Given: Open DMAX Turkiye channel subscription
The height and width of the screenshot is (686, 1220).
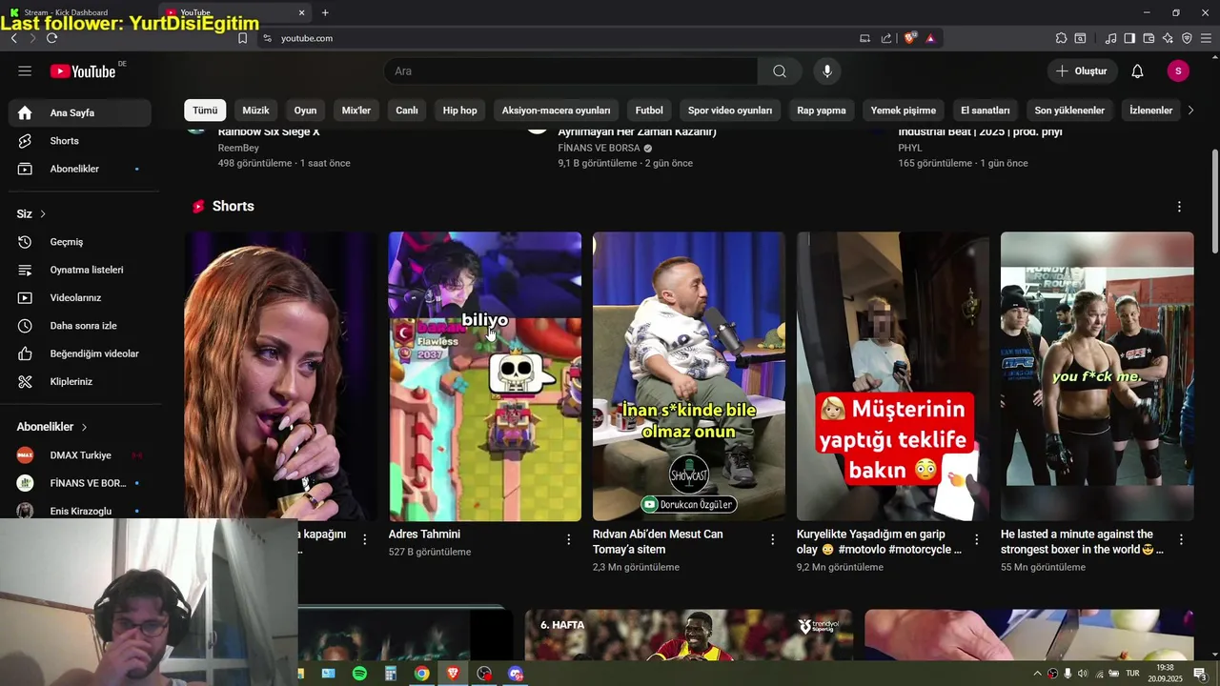Looking at the screenshot, I should 80,455.
